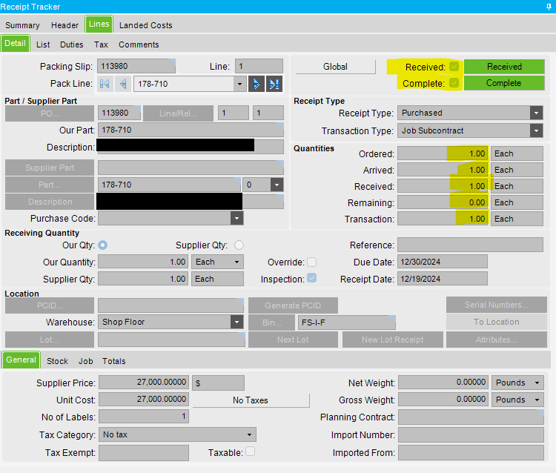The height and width of the screenshot is (473, 556).
Task: Open the Tax Category dropdown
Action: (x=250, y=434)
